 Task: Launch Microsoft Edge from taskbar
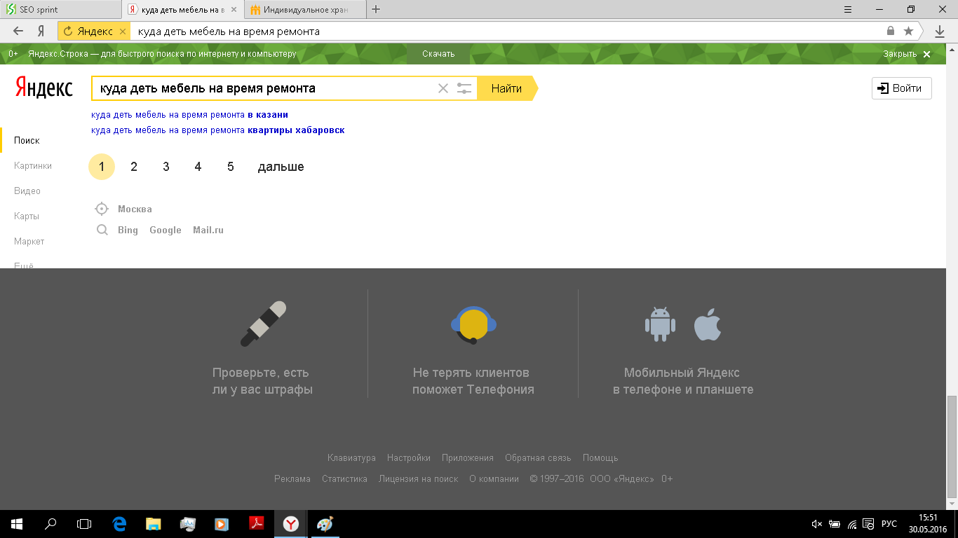[119, 523]
